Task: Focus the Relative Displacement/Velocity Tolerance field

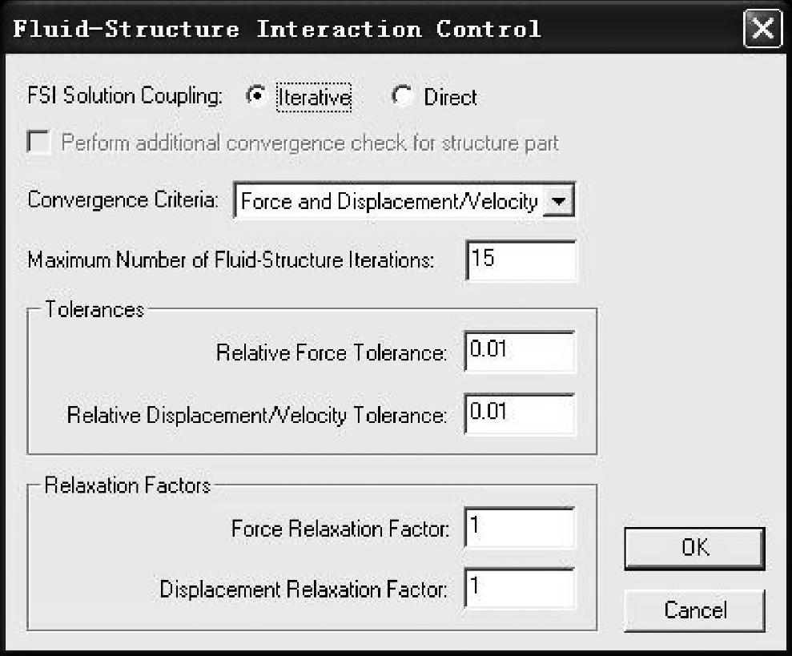Action: point(521,414)
